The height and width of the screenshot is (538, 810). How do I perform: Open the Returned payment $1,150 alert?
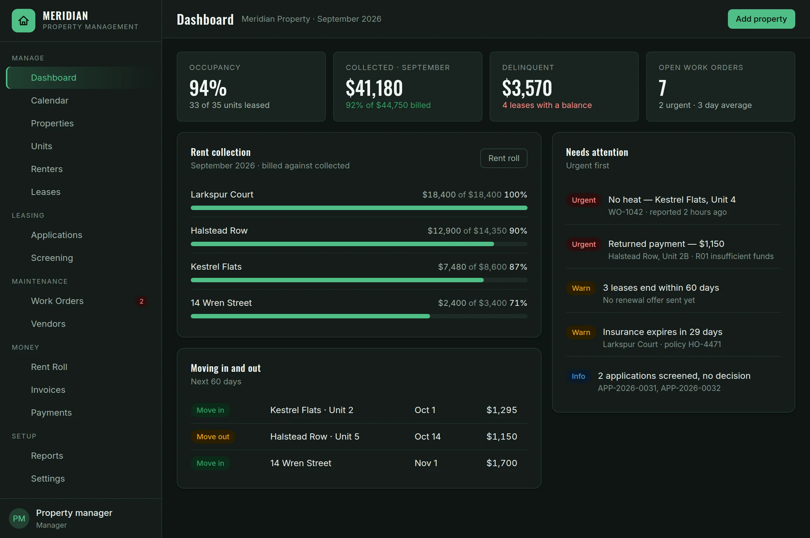click(x=673, y=250)
